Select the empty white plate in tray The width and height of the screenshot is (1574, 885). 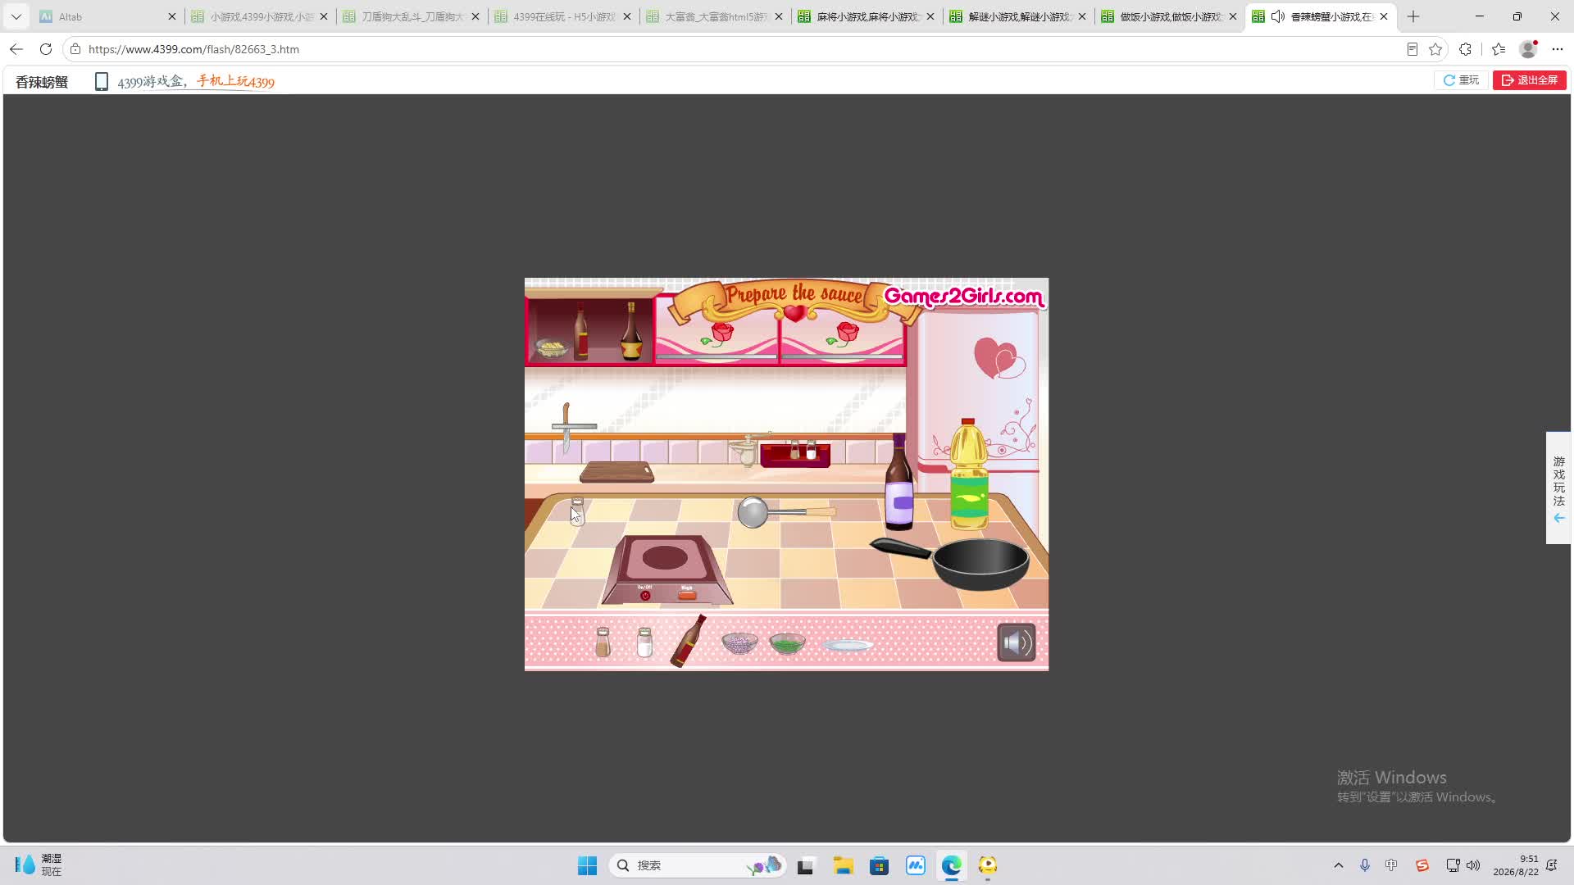848,646
